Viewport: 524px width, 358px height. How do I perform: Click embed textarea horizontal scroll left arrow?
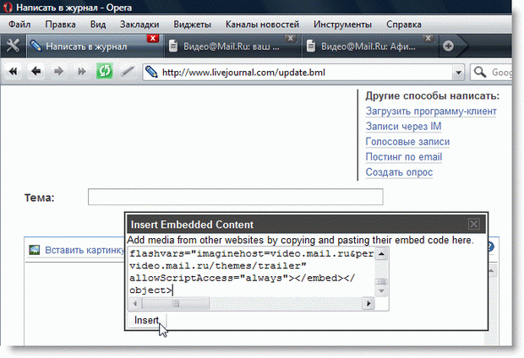pyautogui.click(x=135, y=303)
